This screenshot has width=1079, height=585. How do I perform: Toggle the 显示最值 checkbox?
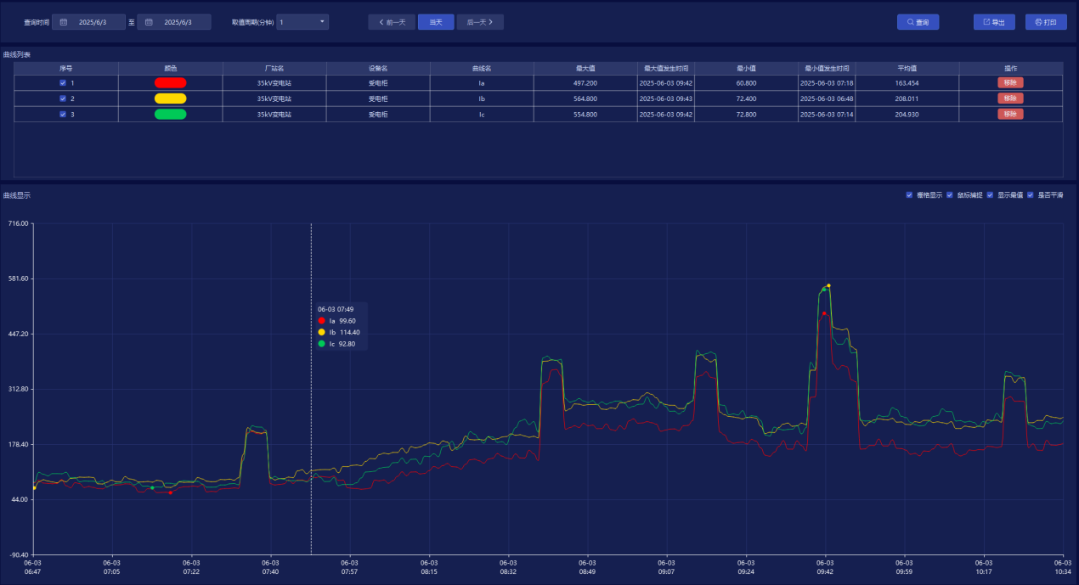[x=990, y=195]
